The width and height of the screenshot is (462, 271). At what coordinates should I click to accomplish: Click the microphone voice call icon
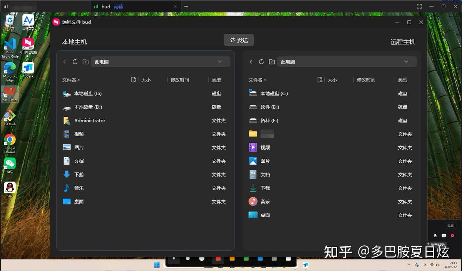pyautogui.click(x=435, y=235)
